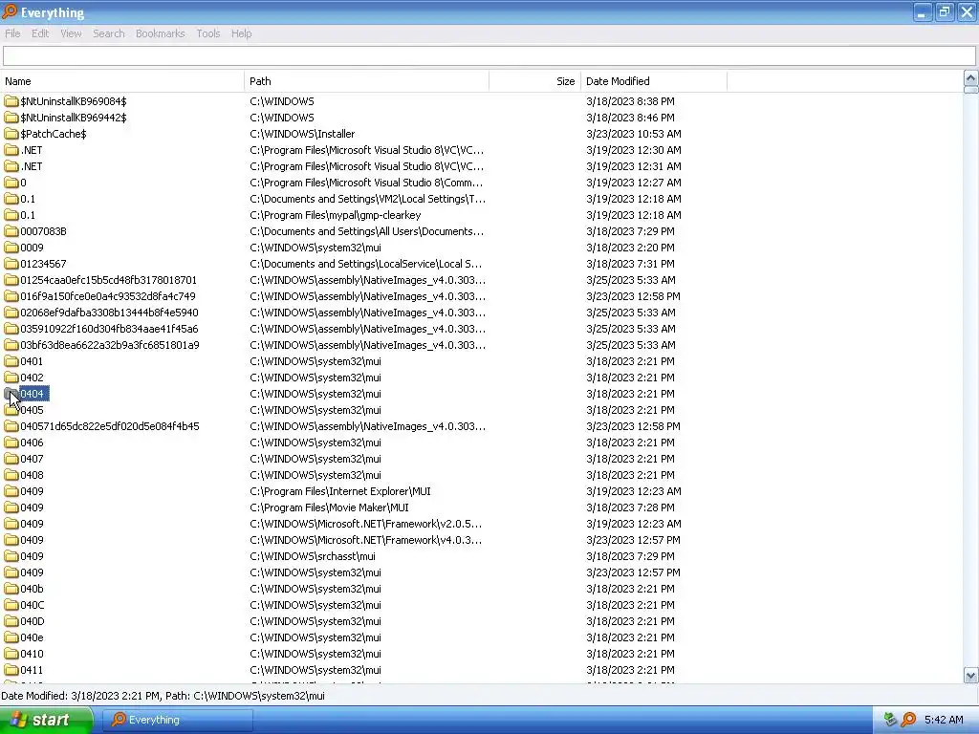Click the folder icon of 0402

point(11,377)
